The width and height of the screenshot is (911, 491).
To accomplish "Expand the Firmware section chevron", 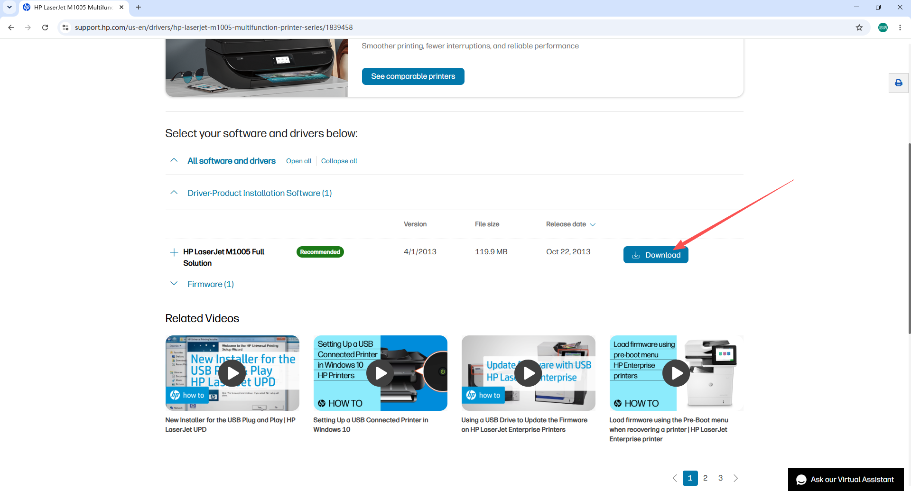I will (x=174, y=284).
